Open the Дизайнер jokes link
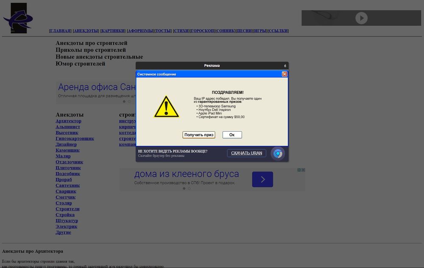 66,144
